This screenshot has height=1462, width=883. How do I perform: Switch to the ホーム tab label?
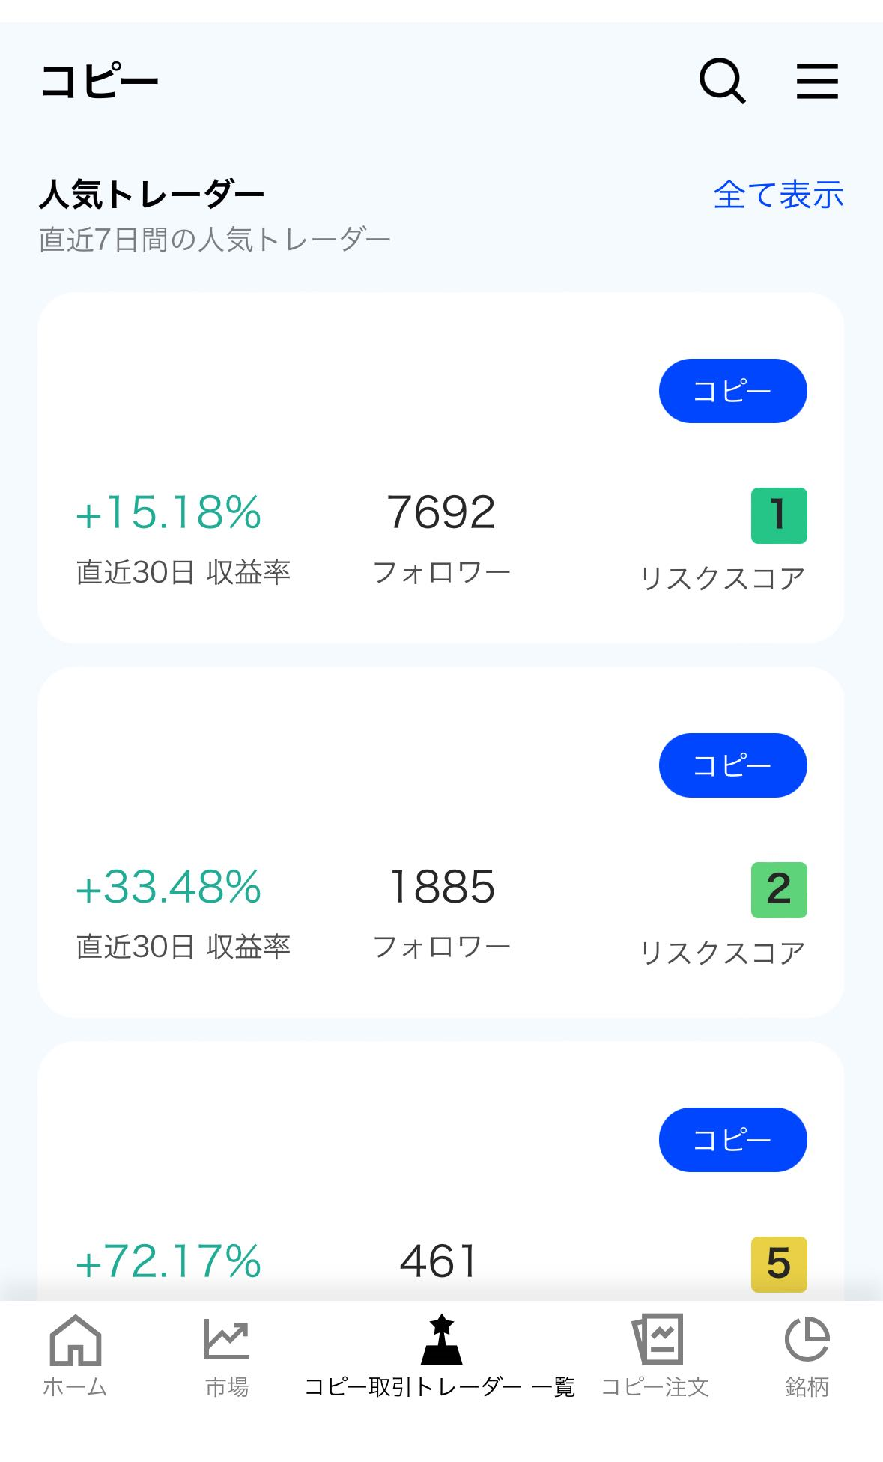point(75,1387)
